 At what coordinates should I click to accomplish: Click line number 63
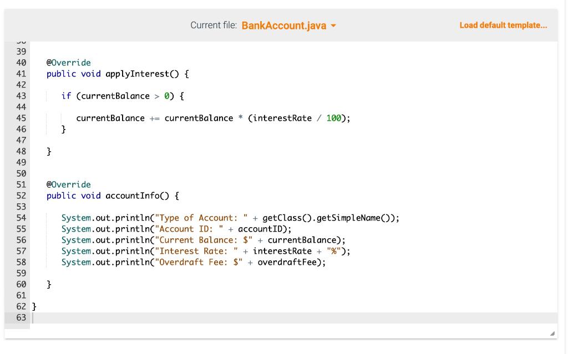point(22,317)
